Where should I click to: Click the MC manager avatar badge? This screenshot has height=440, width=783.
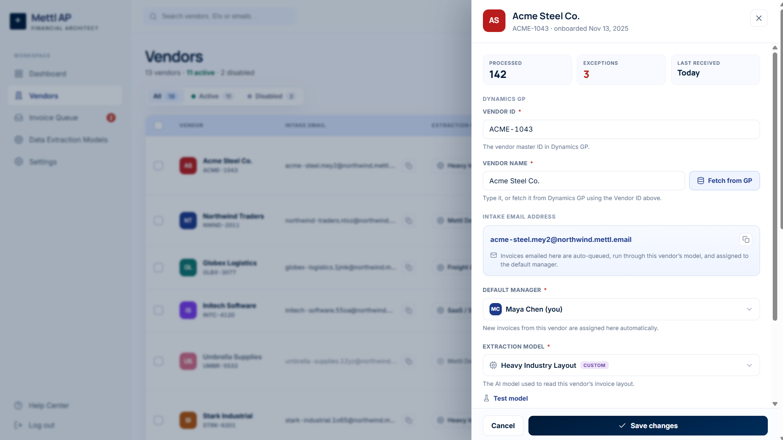click(496, 309)
